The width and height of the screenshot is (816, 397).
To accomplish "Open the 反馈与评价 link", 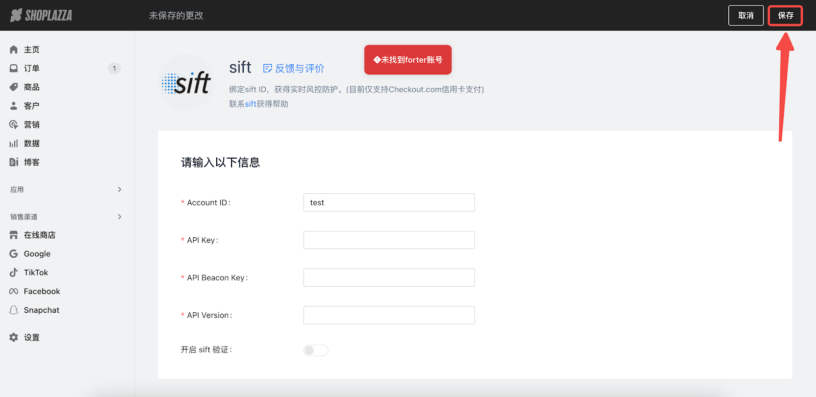I will [299, 68].
